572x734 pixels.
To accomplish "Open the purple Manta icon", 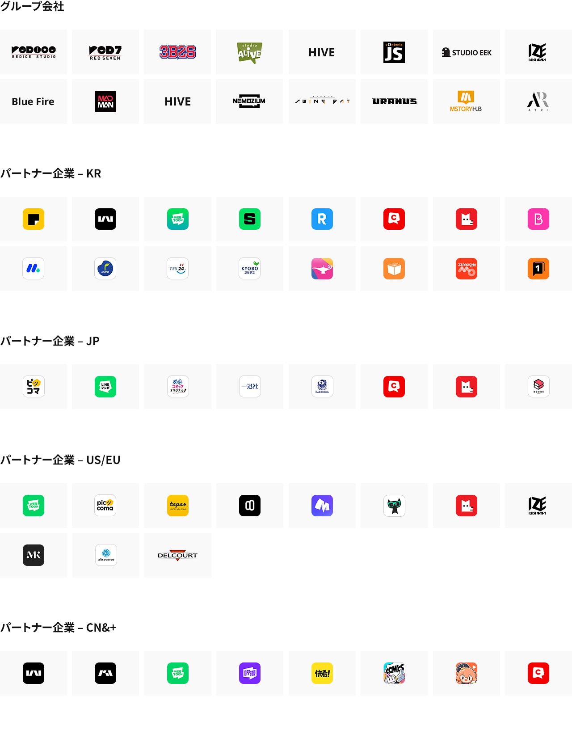I will coord(322,506).
